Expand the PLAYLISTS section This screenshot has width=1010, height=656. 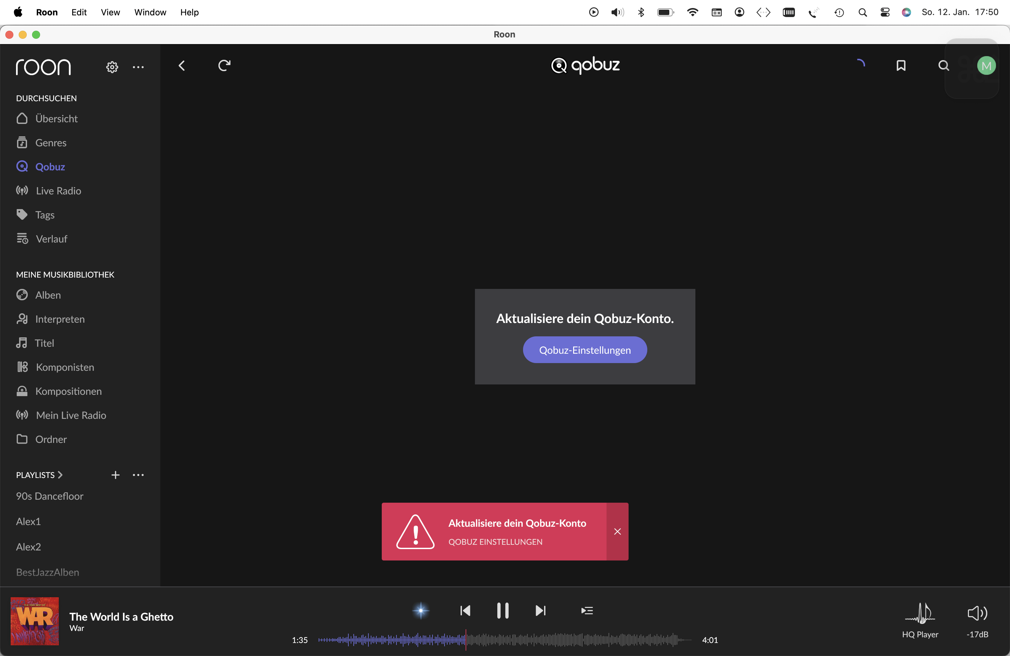[39, 475]
